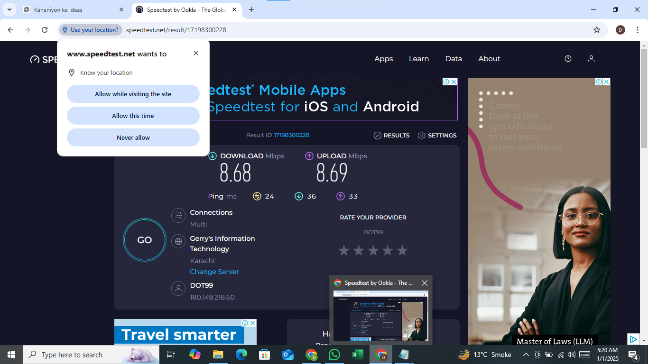The height and width of the screenshot is (364, 648).
Task: Select the Speedtest by Ookla tab
Action: pyautogui.click(x=186, y=9)
